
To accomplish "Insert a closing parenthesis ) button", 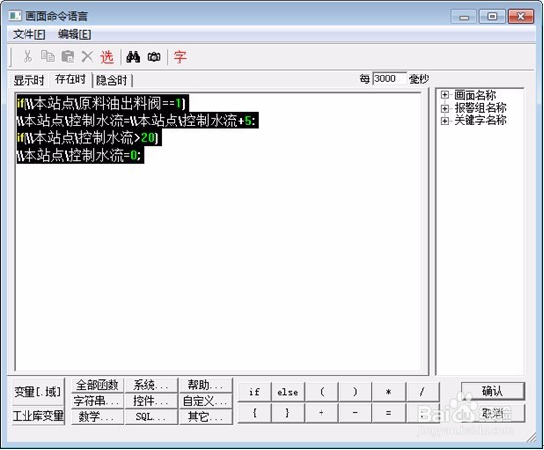I will [x=355, y=392].
